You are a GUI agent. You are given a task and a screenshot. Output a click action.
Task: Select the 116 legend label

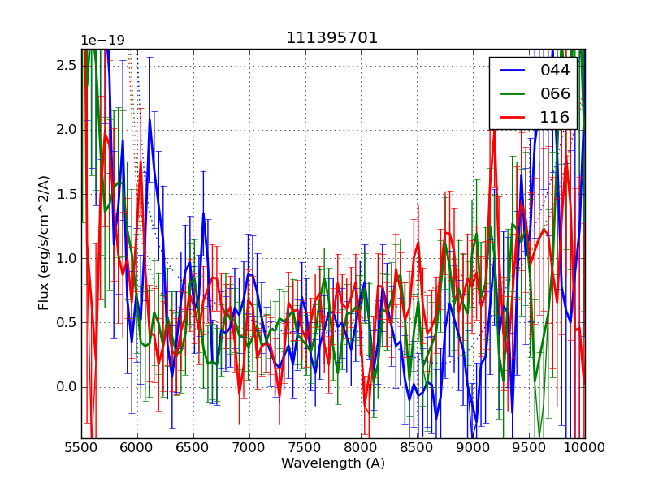(x=555, y=117)
